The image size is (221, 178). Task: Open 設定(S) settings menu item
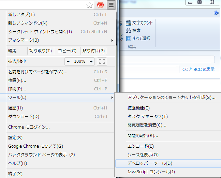tap(61, 138)
